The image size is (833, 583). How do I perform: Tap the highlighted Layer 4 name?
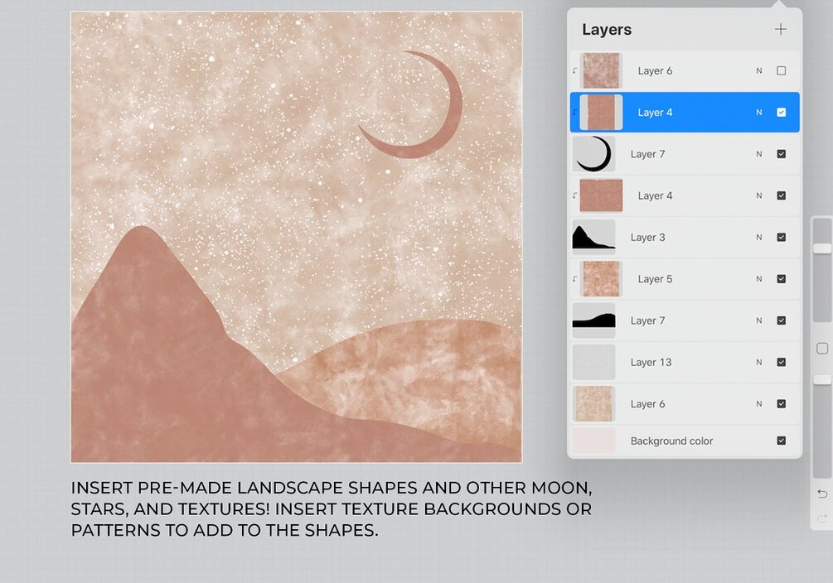click(x=655, y=112)
